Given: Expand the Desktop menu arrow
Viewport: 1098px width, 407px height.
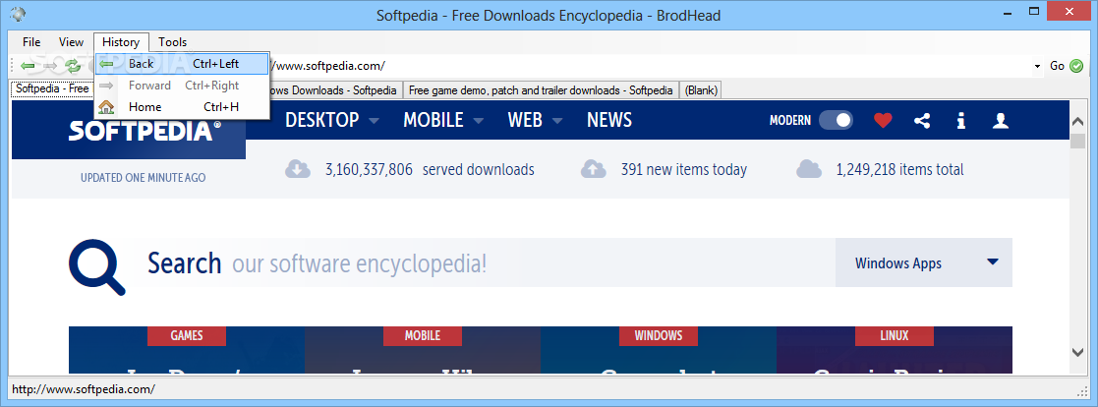Looking at the screenshot, I should tap(374, 121).
